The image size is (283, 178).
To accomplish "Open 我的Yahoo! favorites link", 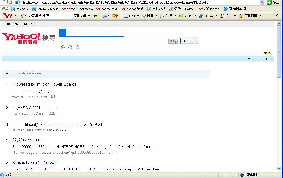I will pyautogui.click(x=209, y=9).
